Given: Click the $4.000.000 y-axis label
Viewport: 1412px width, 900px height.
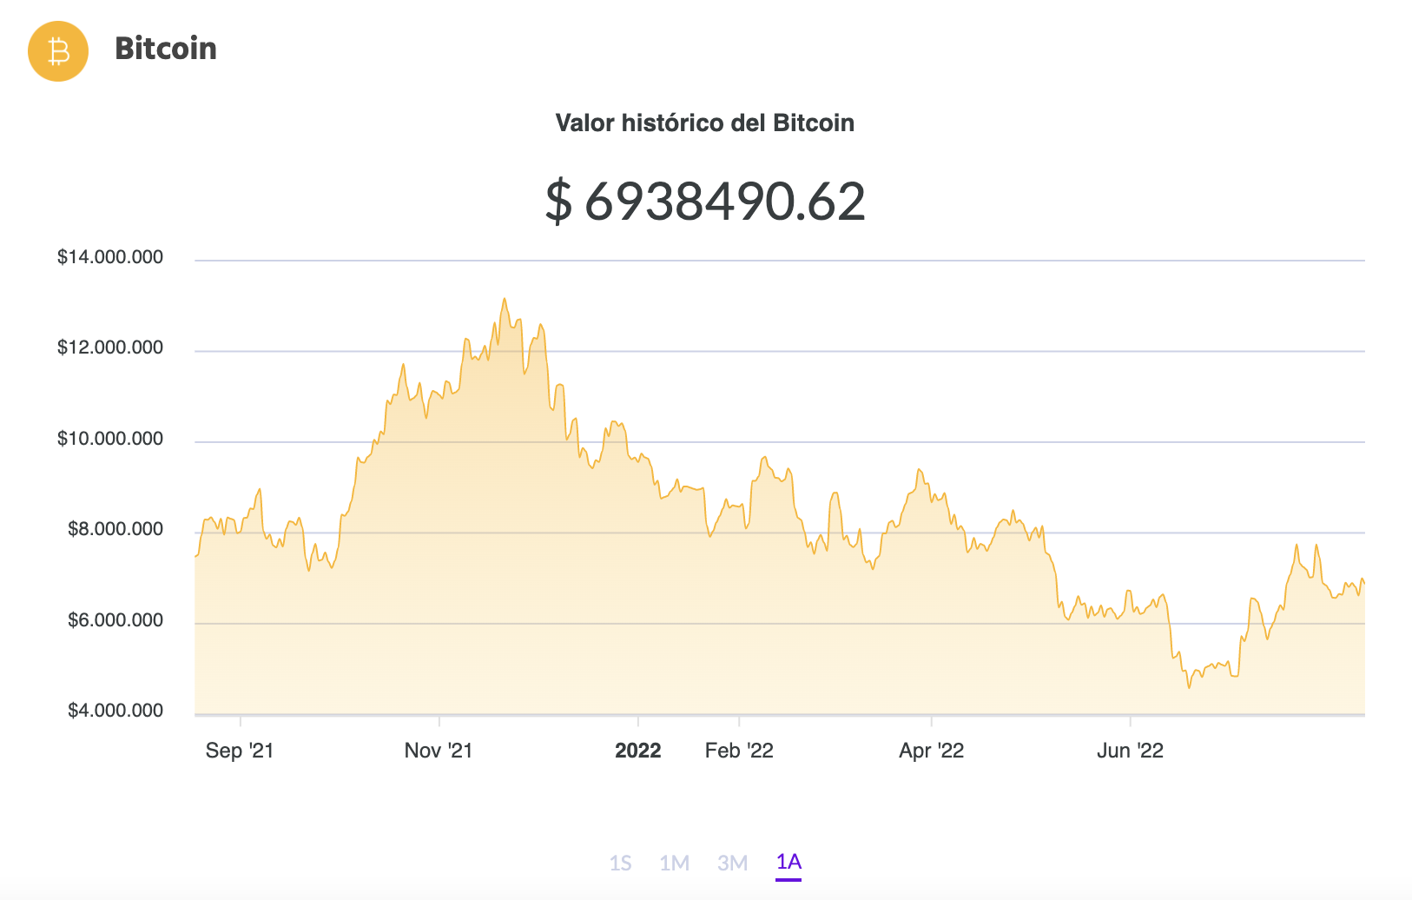Looking at the screenshot, I should click(115, 711).
